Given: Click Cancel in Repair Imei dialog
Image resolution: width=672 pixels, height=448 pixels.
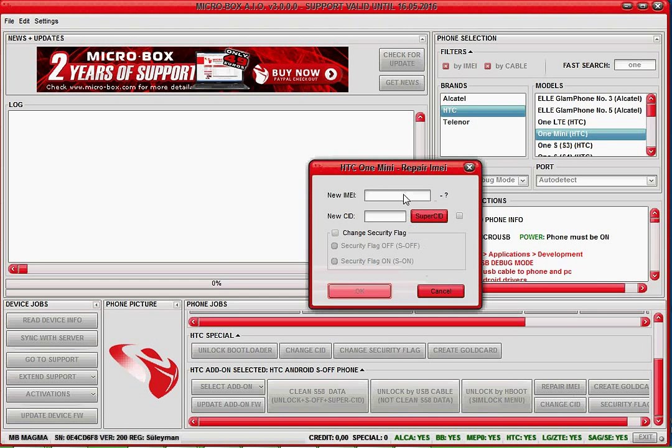Looking at the screenshot, I should pyautogui.click(x=441, y=291).
